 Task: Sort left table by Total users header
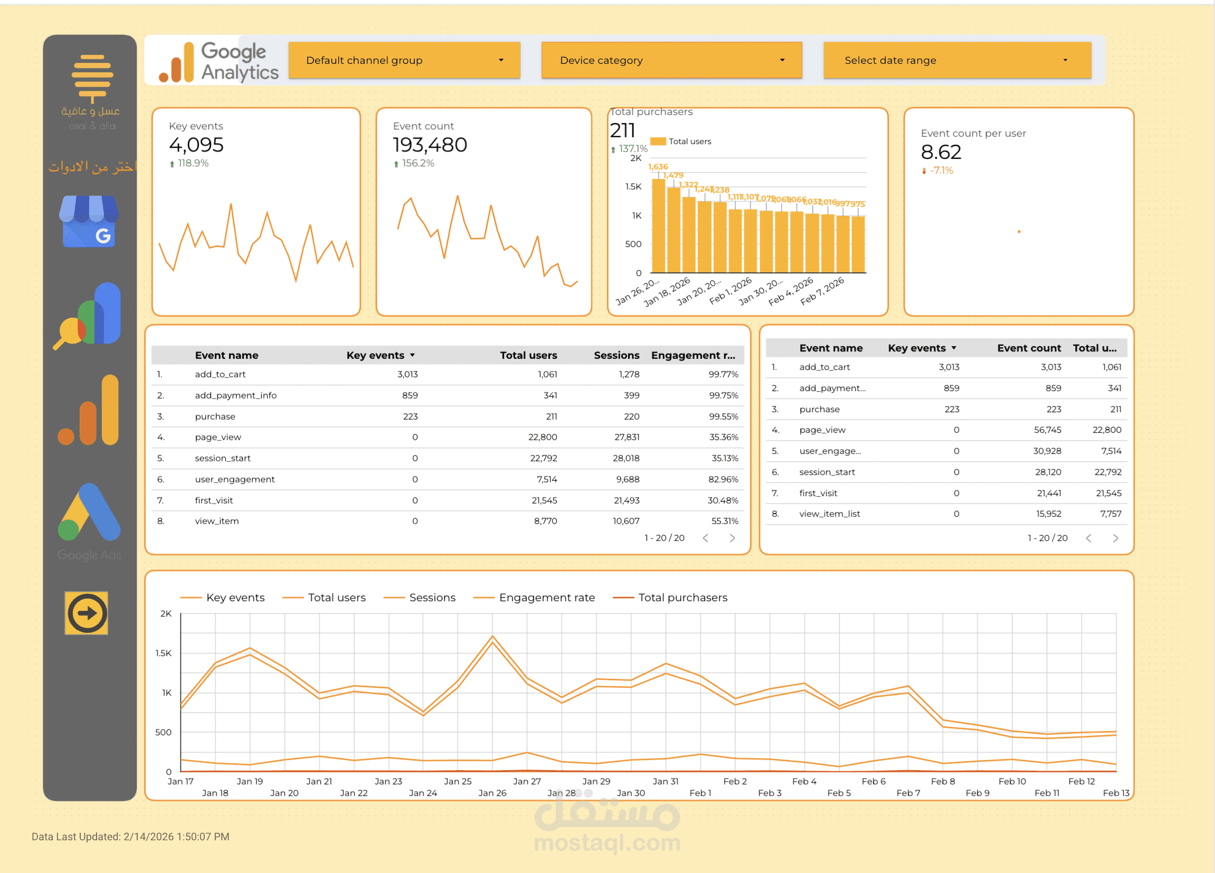528,355
